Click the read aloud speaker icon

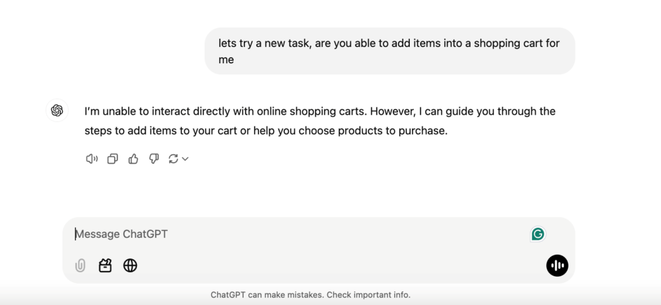pyautogui.click(x=92, y=159)
